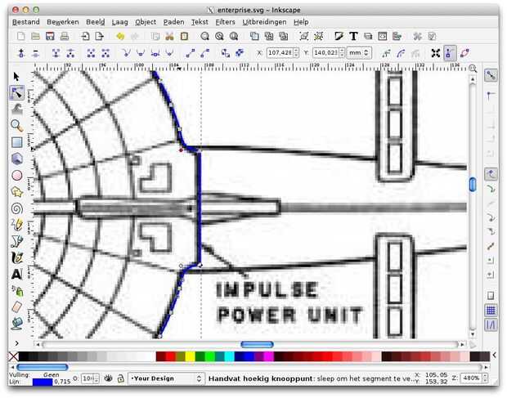The height and width of the screenshot is (398, 507).
Task: Select the Spray tool
Action: tap(17, 291)
